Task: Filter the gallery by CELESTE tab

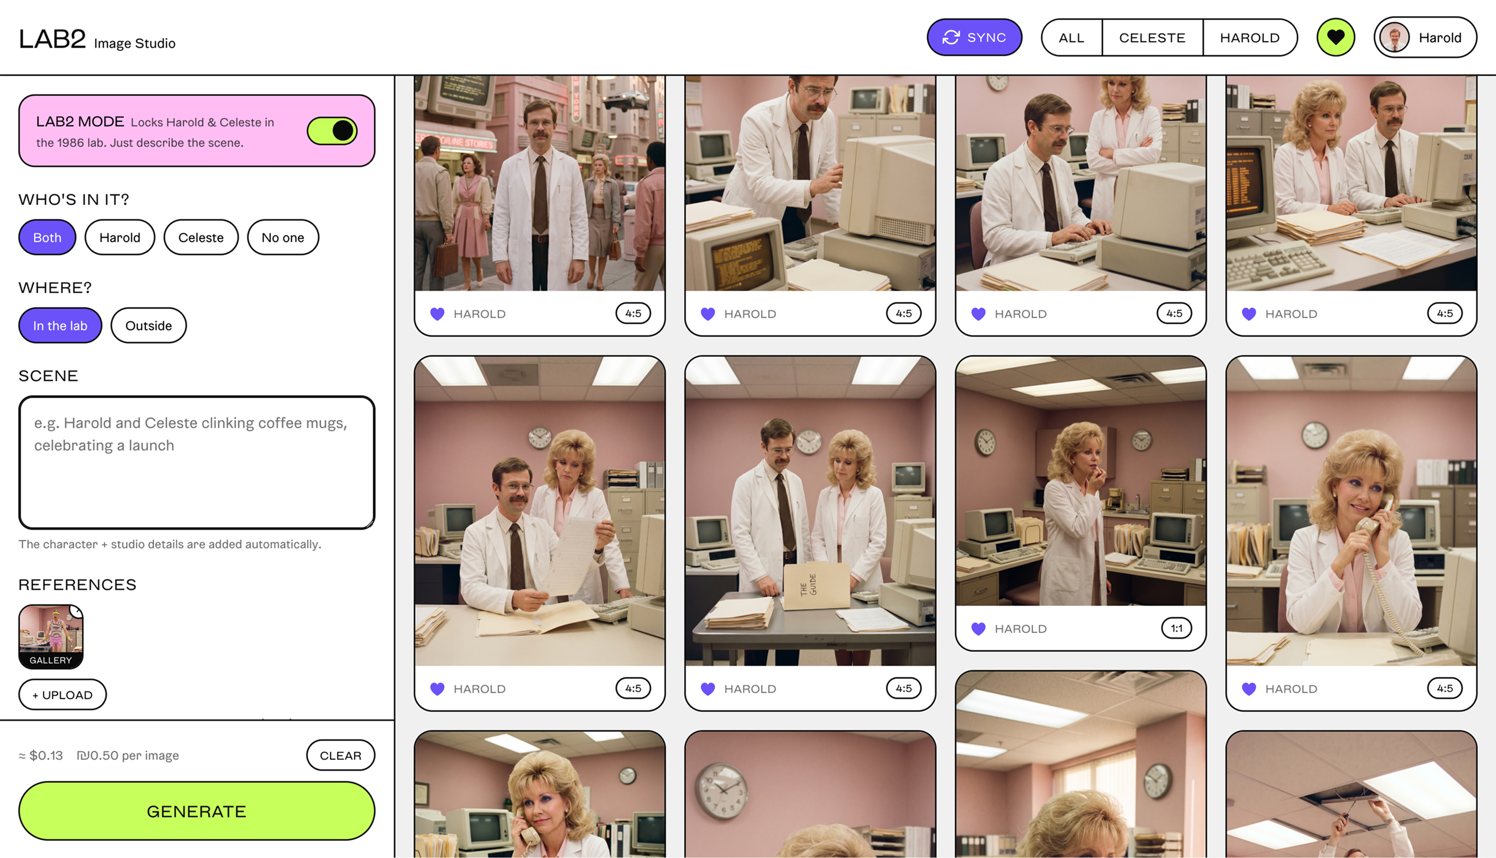Action: pyautogui.click(x=1152, y=38)
